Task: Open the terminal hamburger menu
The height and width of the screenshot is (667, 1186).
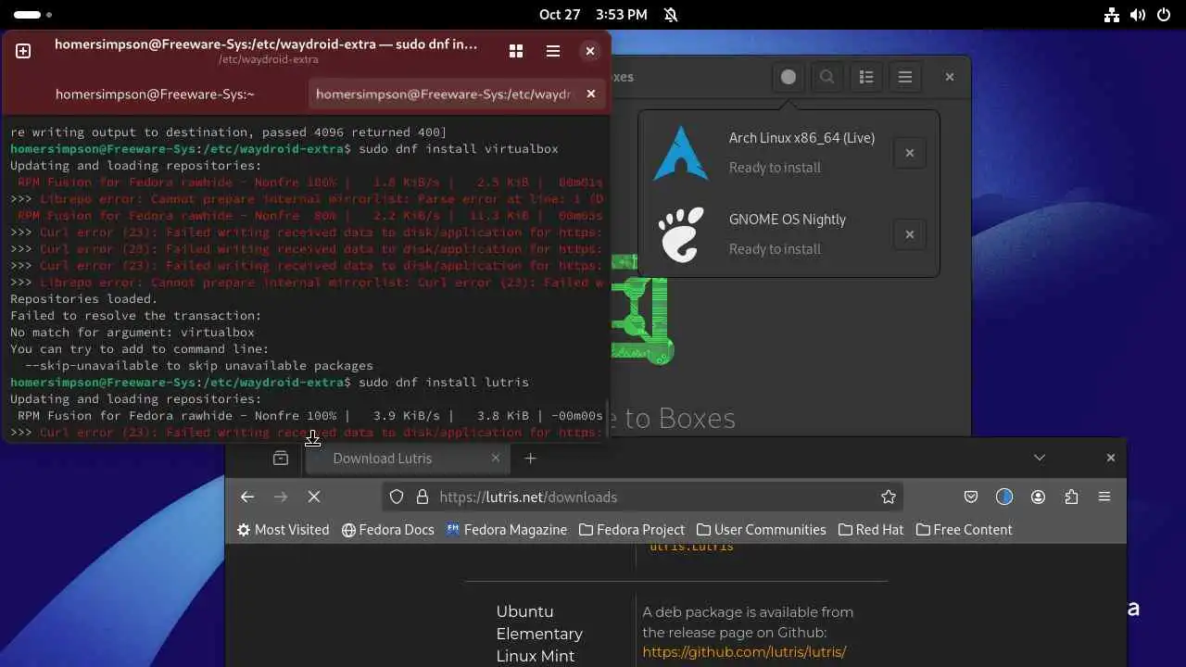Action: [x=553, y=51]
